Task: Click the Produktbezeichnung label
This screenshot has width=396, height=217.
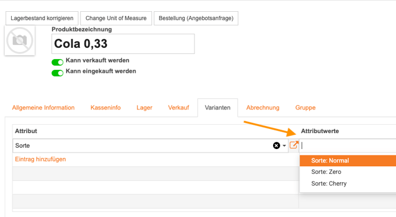Action: coord(82,30)
